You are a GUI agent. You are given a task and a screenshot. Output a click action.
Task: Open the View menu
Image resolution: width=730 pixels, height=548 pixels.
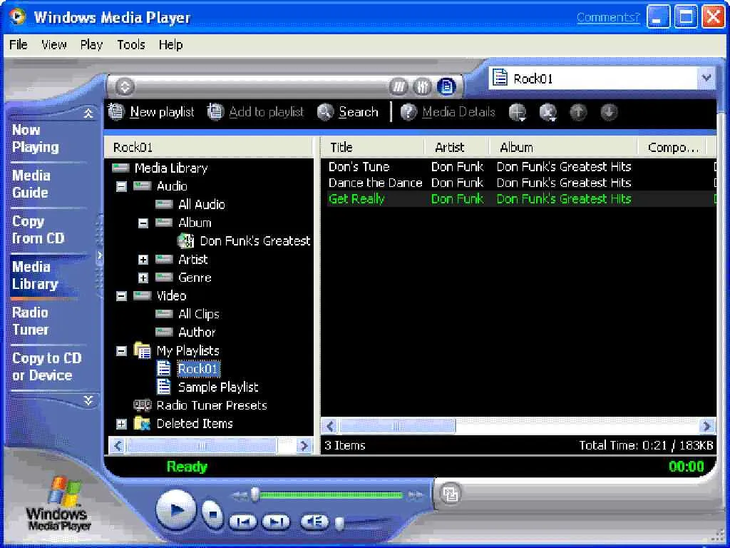click(54, 45)
